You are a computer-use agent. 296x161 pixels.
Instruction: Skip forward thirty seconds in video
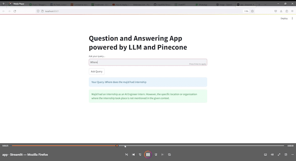[156, 154]
